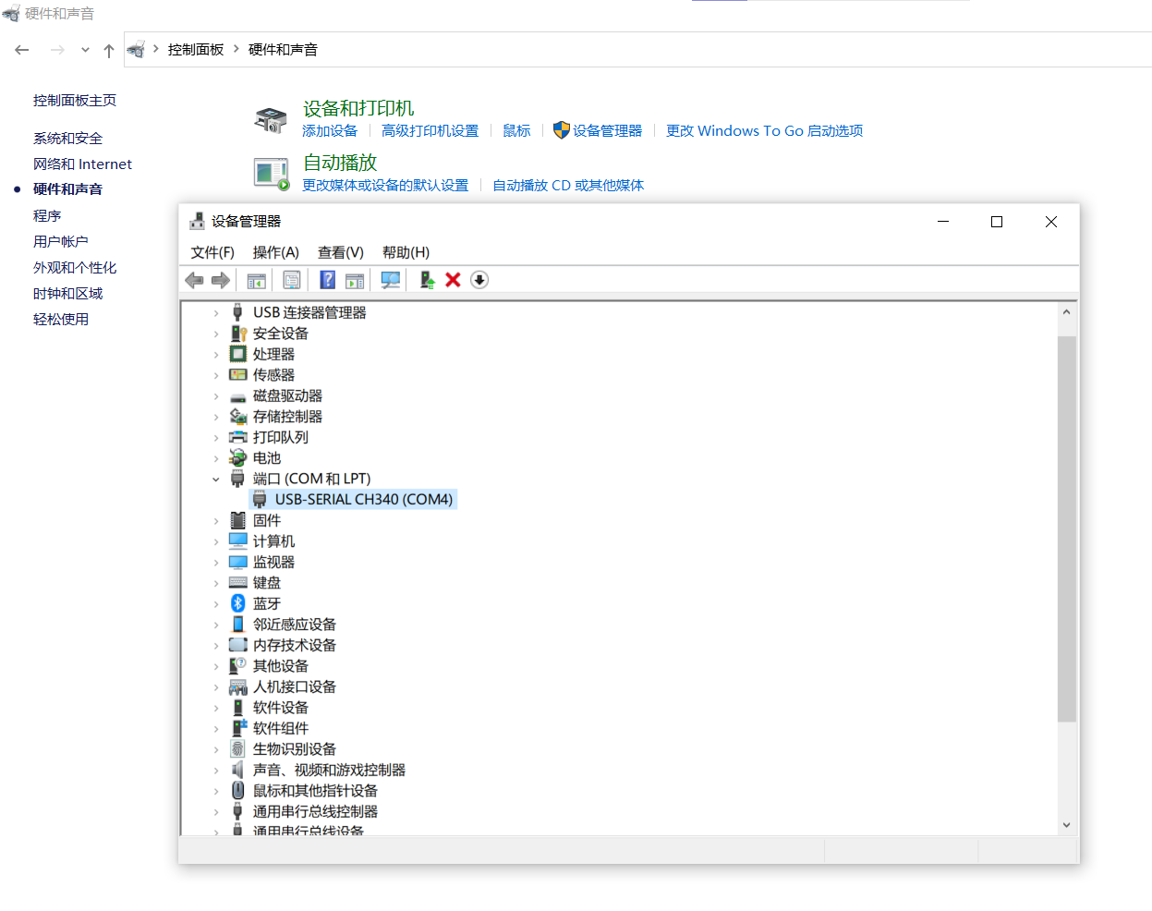This screenshot has width=1152, height=911.
Task: Open the 查看(V) menu
Action: 340,252
